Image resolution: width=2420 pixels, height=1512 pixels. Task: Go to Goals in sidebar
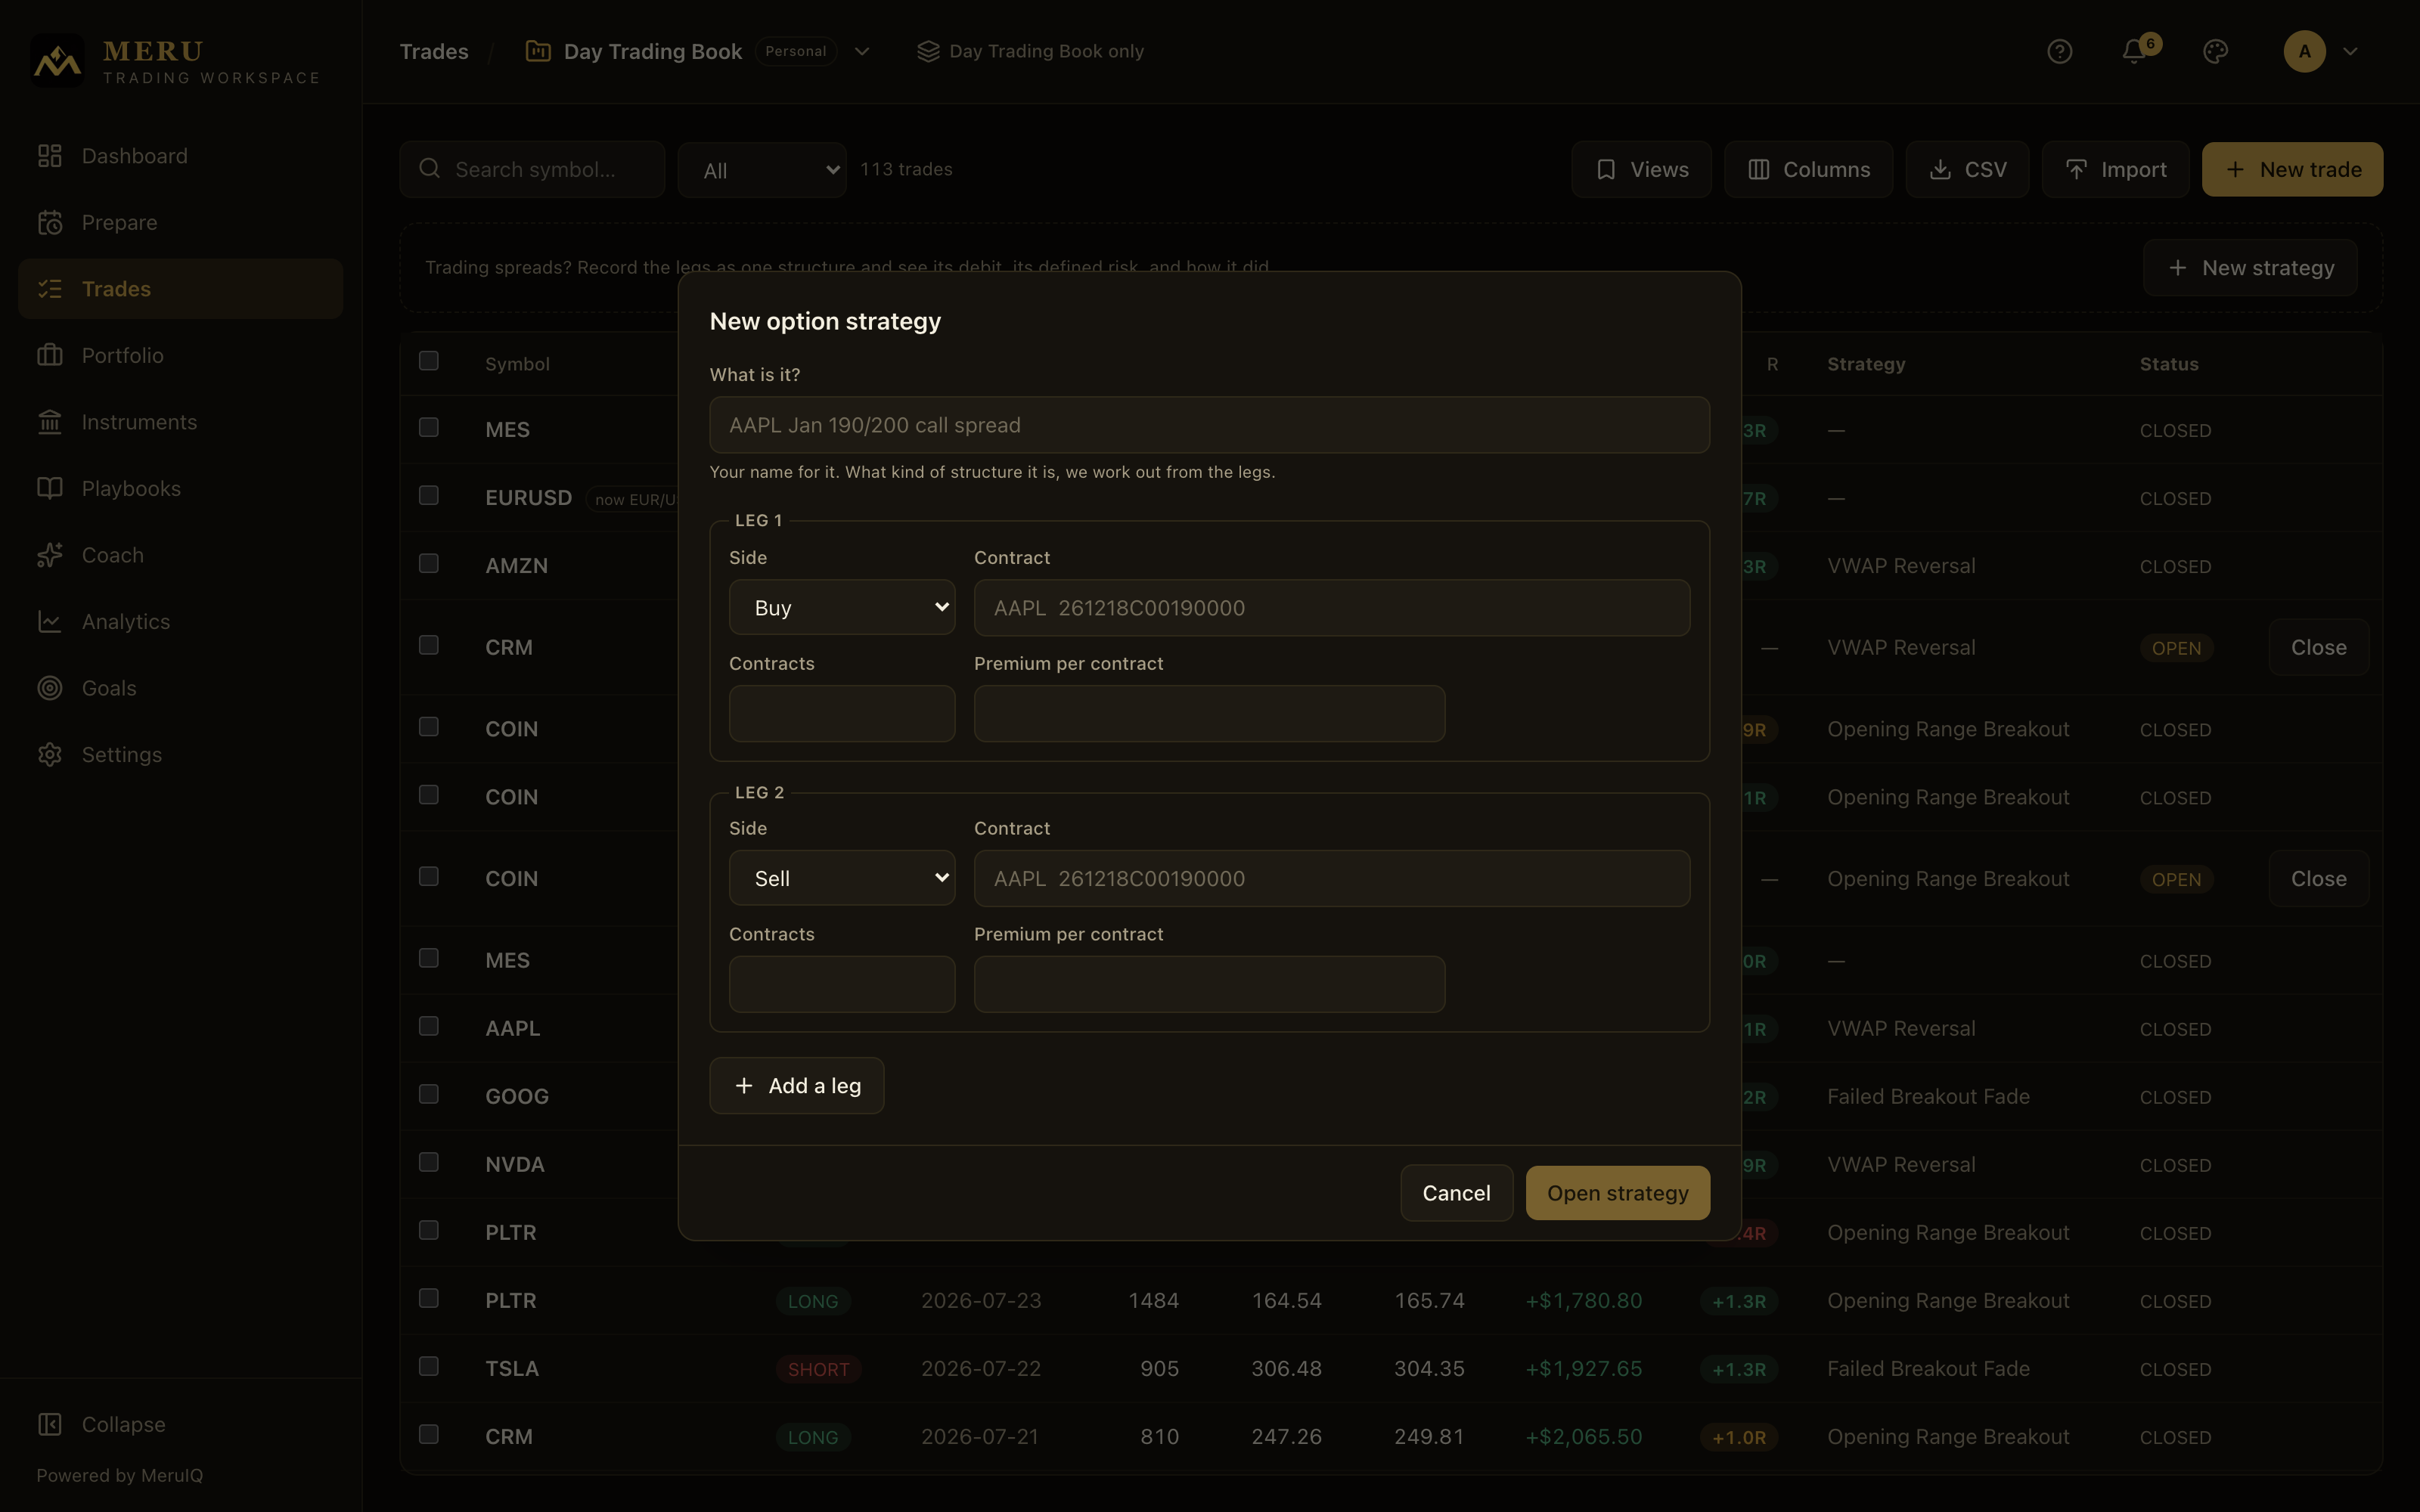tap(180, 688)
